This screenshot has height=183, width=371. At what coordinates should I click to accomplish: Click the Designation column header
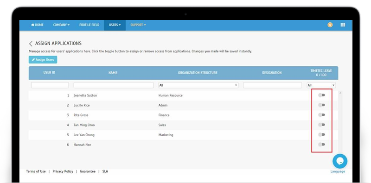(272, 73)
